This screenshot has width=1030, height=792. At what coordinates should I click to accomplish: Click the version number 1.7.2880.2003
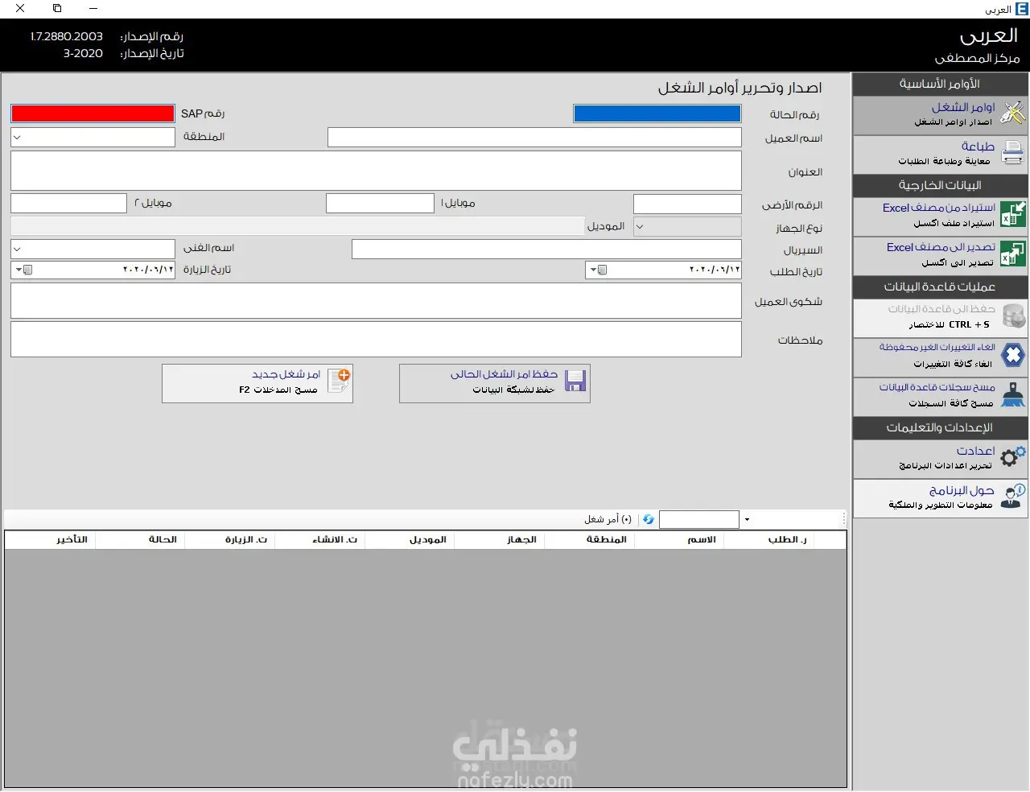click(x=67, y=36)
